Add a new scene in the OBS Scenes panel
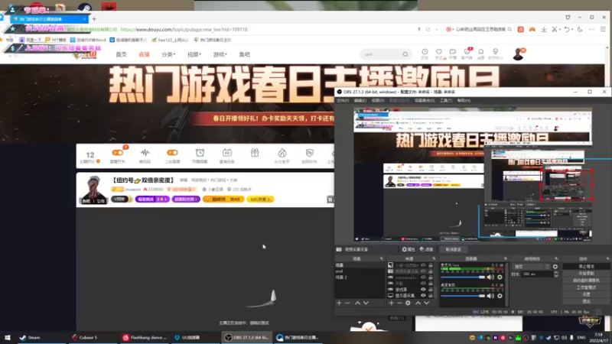This screenshot has height=344, width=612. (339, 303)
